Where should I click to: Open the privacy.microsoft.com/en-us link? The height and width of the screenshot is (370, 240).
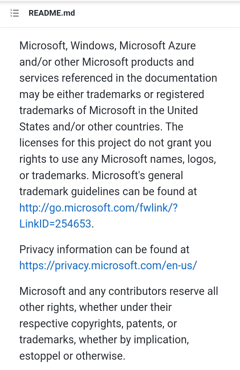pyautogui.click(x=108, y=266)
